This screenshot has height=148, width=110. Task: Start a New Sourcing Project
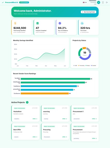(x=89, y=12)
